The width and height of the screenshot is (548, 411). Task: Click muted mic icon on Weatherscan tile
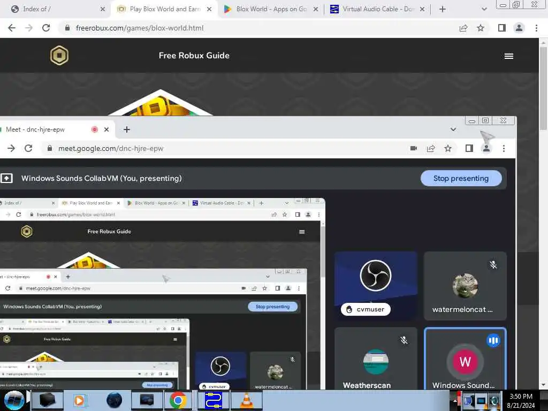click(x=404, y=340)
